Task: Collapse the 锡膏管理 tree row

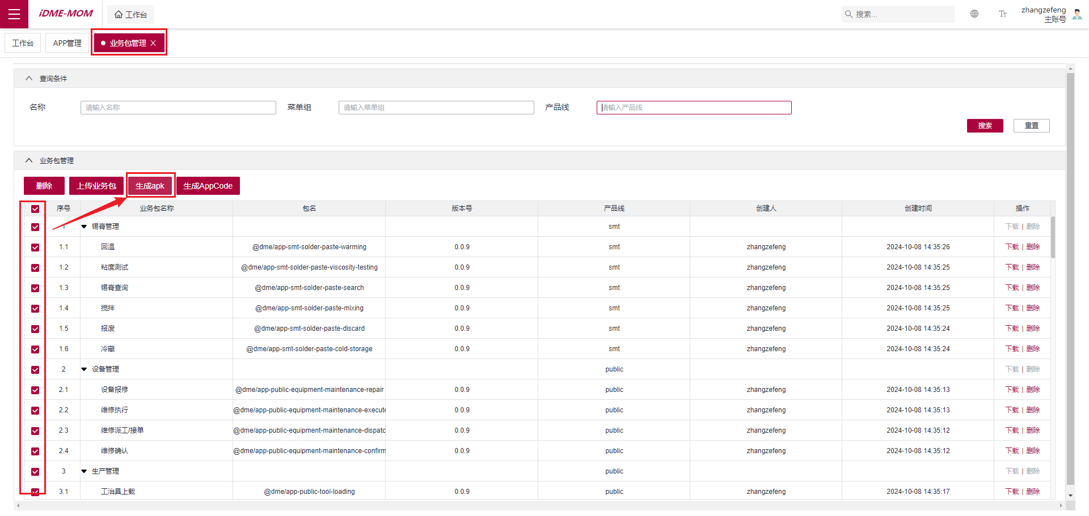Action: [84, 227]
